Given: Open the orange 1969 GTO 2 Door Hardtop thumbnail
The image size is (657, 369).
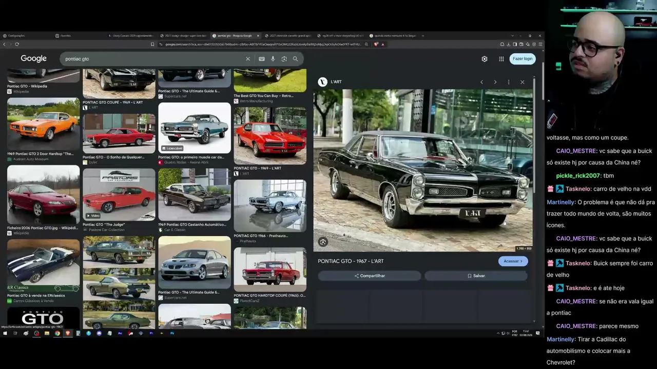Looking at the screenshot, I should coord(44,124).
